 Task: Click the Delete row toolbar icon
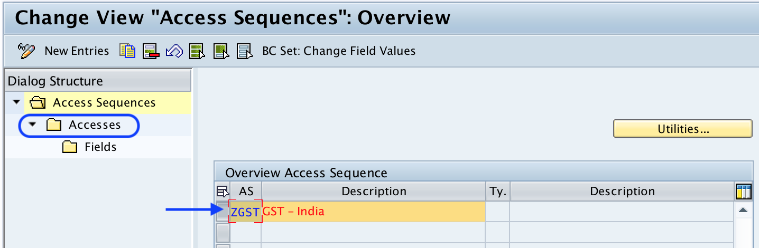(x=151, y=51)
